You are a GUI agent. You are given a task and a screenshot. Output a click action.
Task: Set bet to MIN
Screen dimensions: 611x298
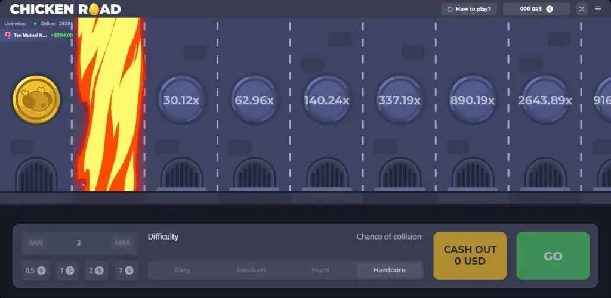[36, 243]
